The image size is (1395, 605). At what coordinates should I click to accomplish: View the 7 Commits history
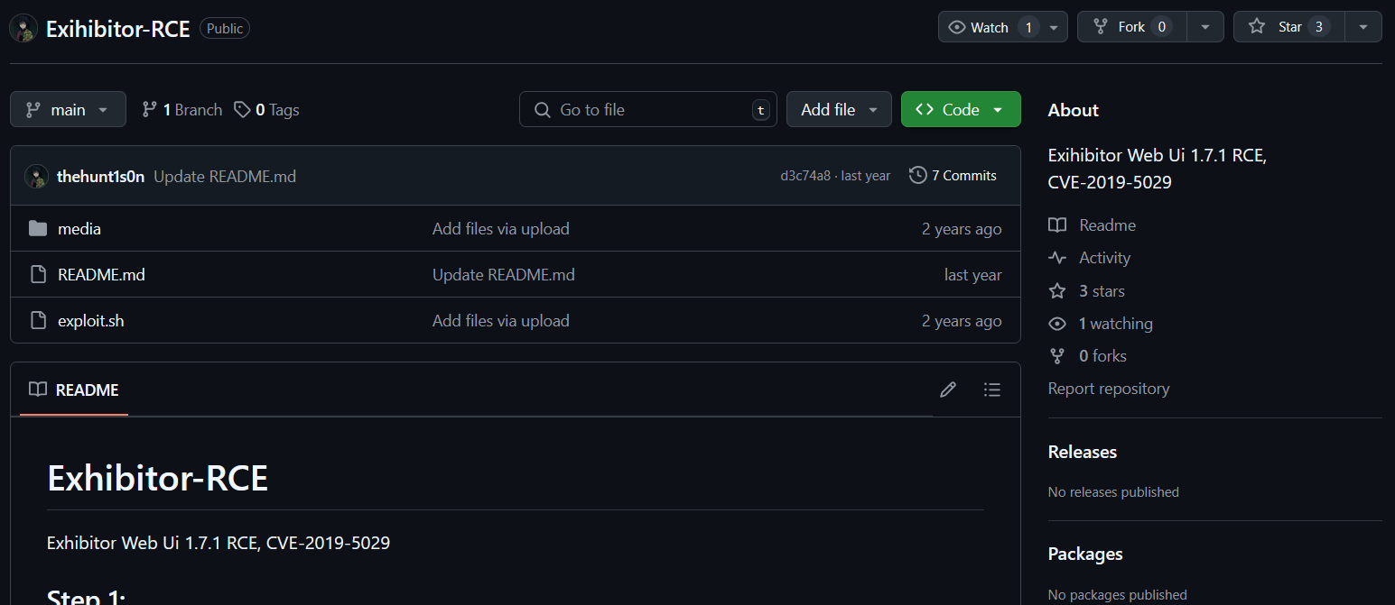953,176
